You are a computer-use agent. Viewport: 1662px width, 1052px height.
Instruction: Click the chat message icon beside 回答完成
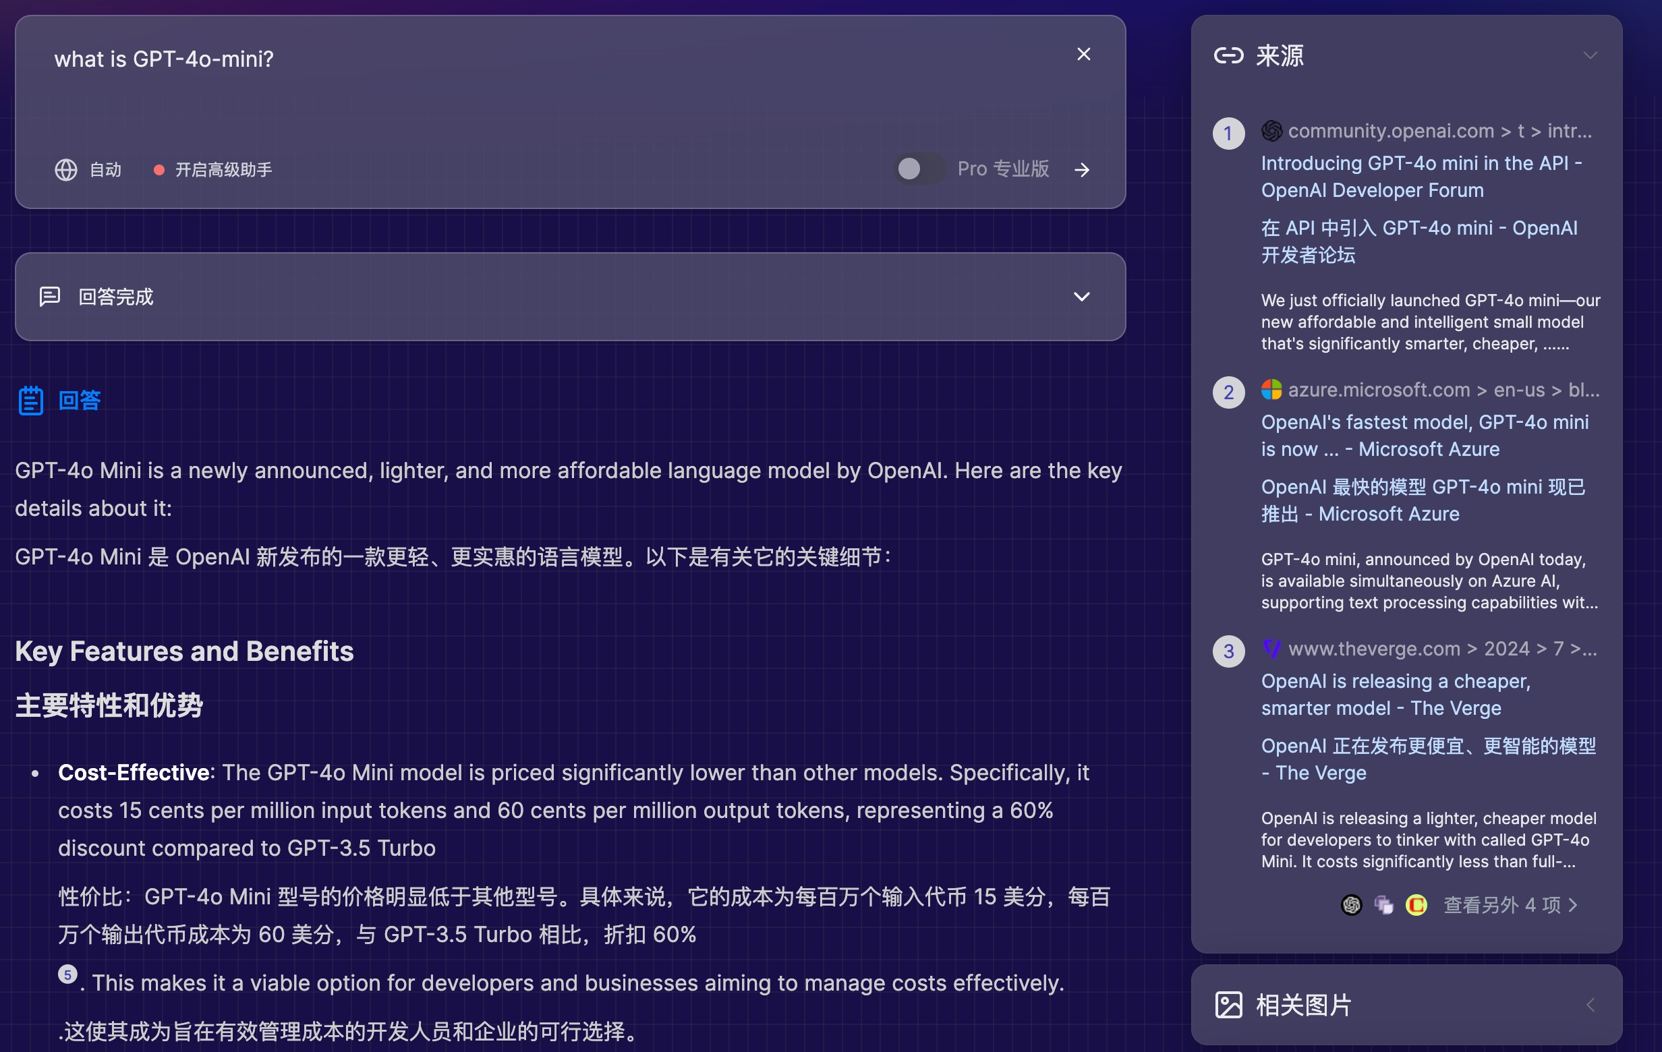tap(50, 297)
